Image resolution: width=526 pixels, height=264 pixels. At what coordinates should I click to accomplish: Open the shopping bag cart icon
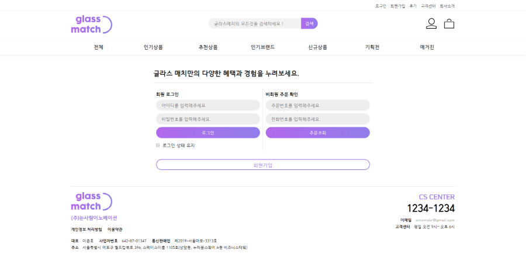(449, 24)
